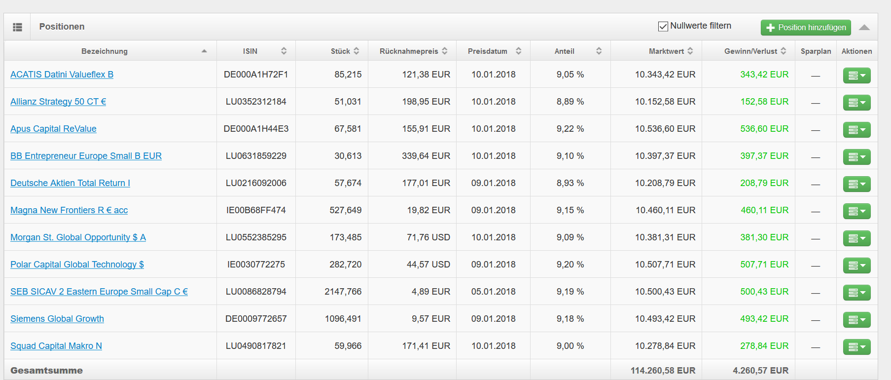Click the Bezeichnung column header
The height and width of the screenshot is (380, 891).
pos(105,51)
